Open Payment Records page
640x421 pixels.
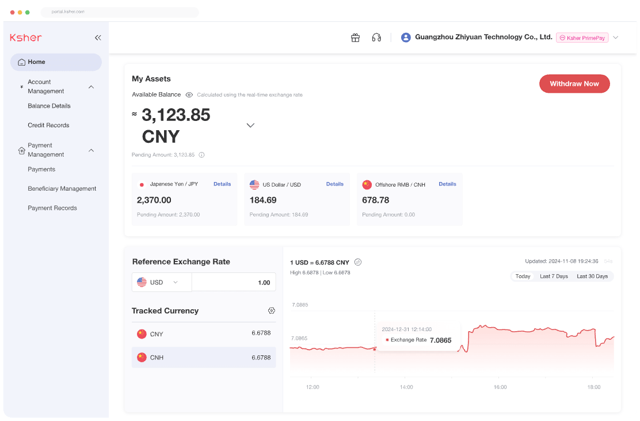click(x=52, y=208)
